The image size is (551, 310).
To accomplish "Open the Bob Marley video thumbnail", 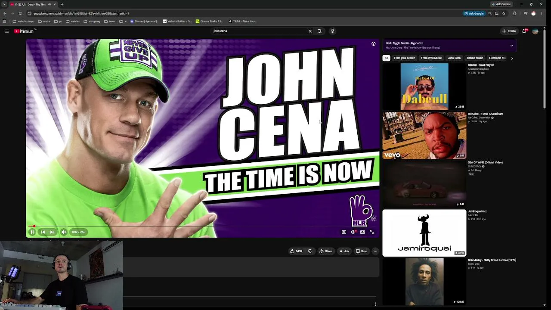I will (424, 282).
